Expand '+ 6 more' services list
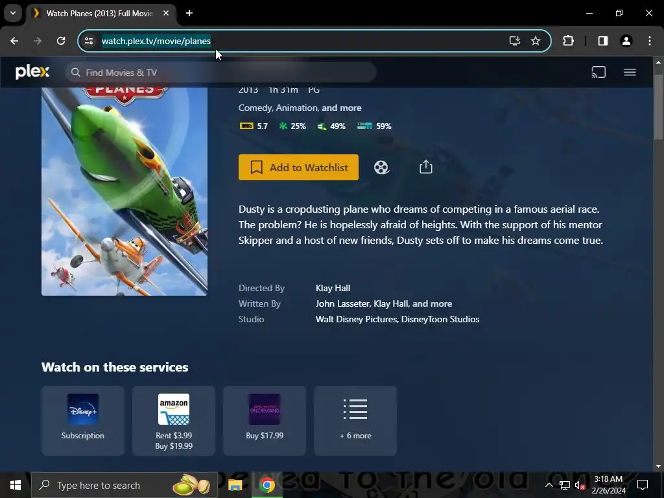The height and width of the screenshot is (498, 664). [x=355, y=420]
